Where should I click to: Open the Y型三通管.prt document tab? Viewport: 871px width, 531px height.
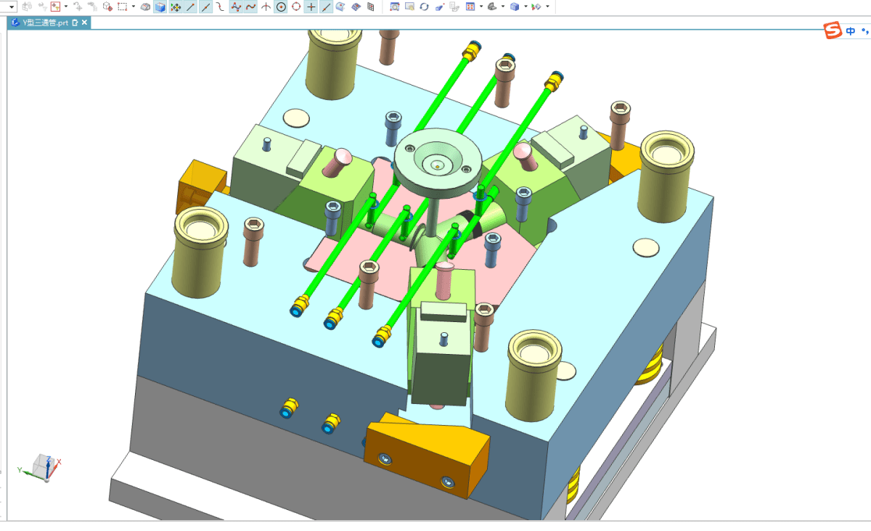(41, 22)
